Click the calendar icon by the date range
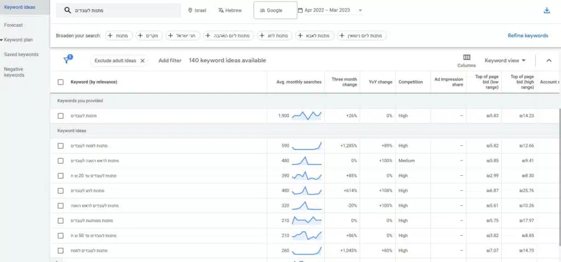This screenshot has width=561, height=262. coord(300,10)
